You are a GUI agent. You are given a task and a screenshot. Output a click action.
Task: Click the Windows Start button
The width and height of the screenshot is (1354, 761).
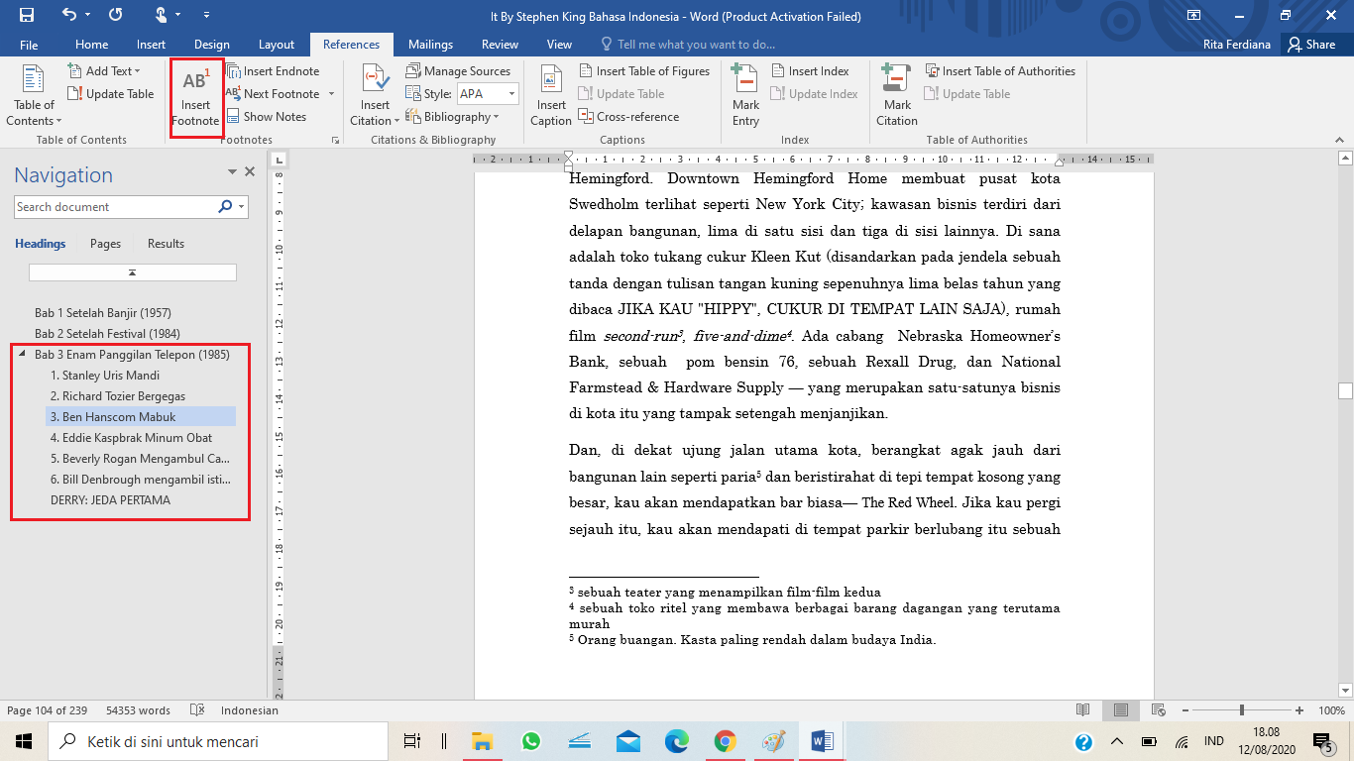tap(24, 741)
